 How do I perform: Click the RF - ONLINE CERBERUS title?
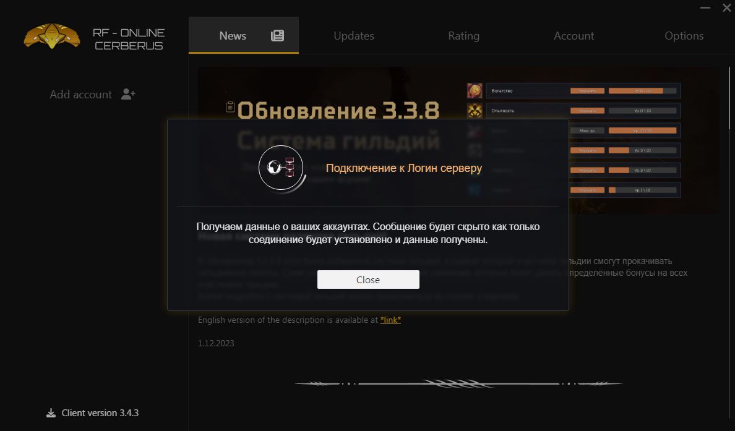[129, 39]
